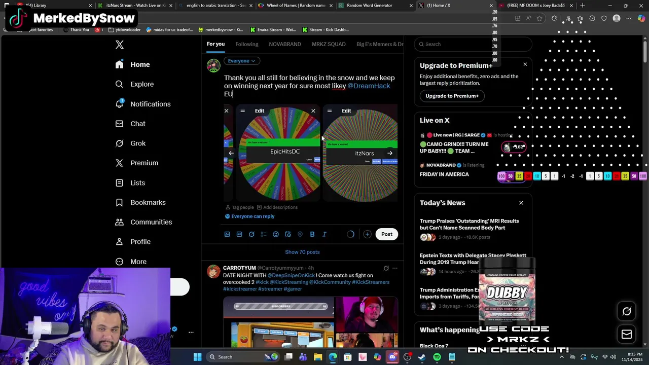Publish with the Post button
Screen dimensions: 649x365
(x=387, y=234)
